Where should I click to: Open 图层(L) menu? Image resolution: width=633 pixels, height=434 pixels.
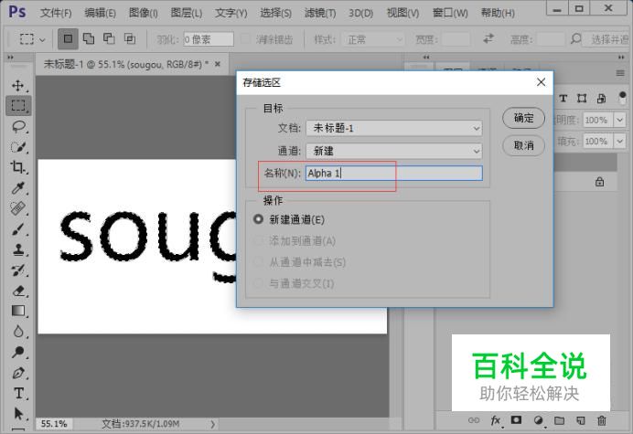coord(186,13)
